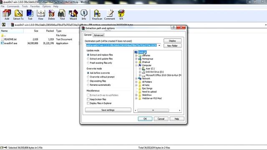Image resolution: width=267 pixels, height=150 pixels.
Task: Select Extract and replace files option
Action: point(88,55)
